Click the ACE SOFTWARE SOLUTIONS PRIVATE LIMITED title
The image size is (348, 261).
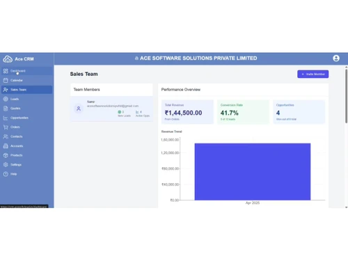click(198, 58)
